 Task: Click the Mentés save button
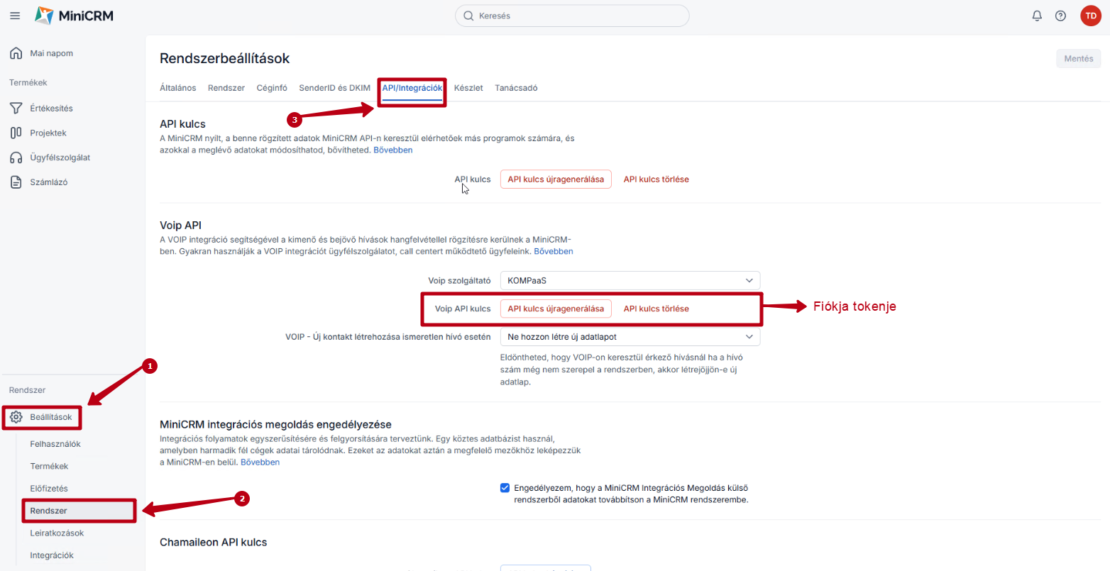[1079, 59]
